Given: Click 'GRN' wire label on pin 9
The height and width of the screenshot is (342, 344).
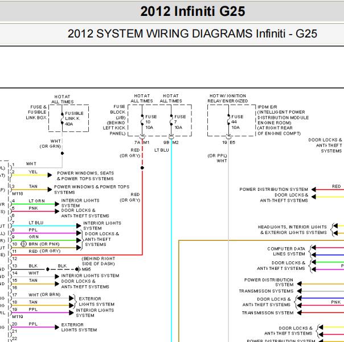Looking at the screenshot, I should [x=34, y=237].
